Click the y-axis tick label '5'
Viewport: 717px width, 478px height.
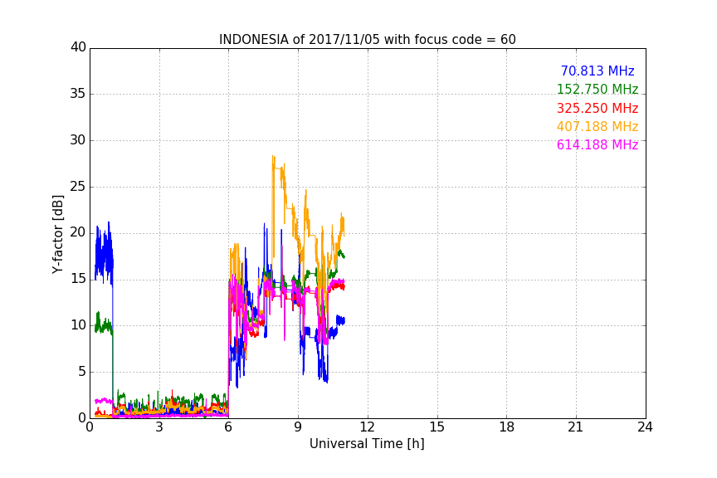click(82, 372)
